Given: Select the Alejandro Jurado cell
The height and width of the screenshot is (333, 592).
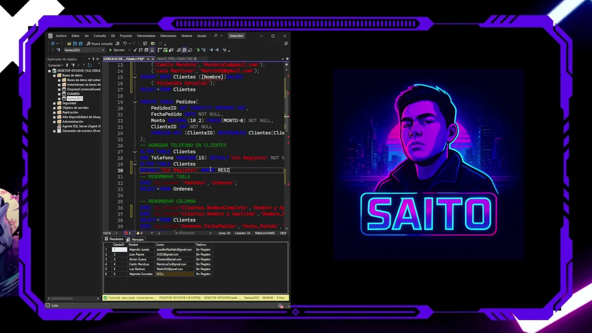Looking at the screenshot, I should coord(141,250).
